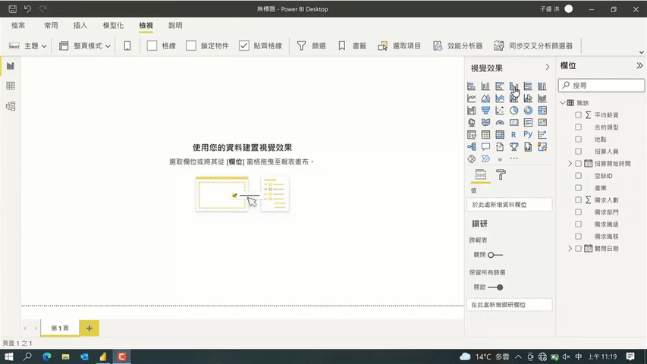
Task: Select the filled map visual
Action: click(x=485, y=123)
